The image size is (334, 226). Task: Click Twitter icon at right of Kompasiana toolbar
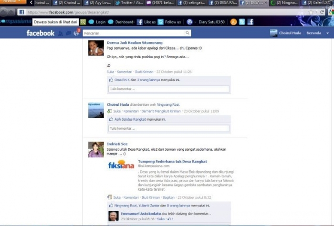242,22
